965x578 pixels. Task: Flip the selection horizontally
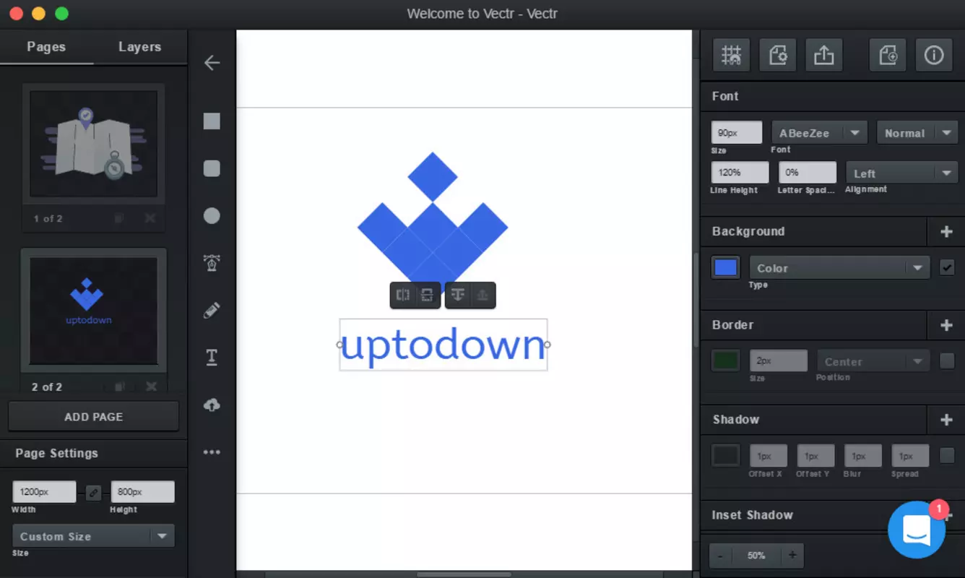point(403,295)
